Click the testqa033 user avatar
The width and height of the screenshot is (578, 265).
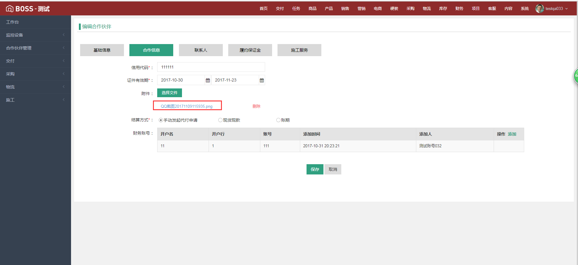tap(540, 8)
